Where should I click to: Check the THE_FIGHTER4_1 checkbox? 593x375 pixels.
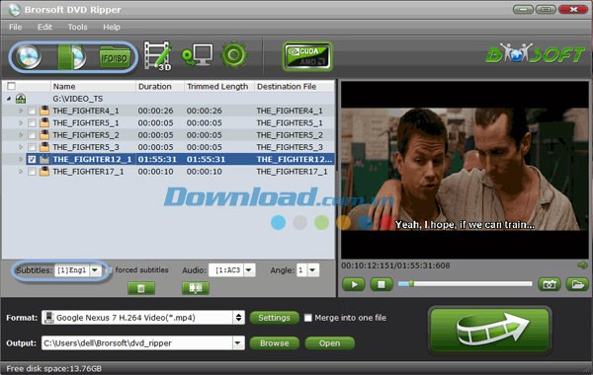coord(33,112)
